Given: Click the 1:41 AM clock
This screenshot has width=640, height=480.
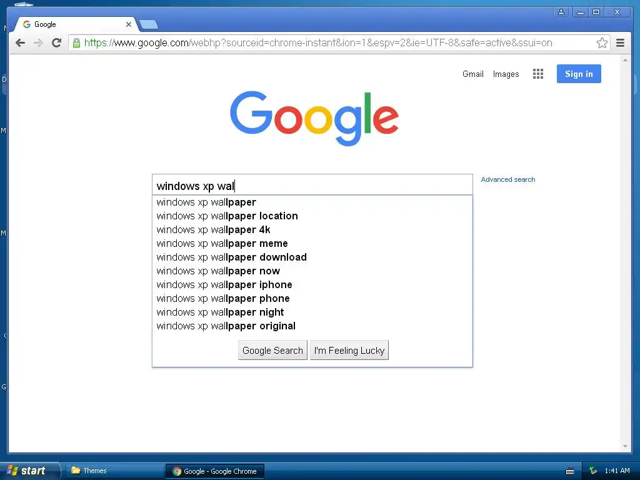Looking at the screenshot, I should tap(617, 471).
